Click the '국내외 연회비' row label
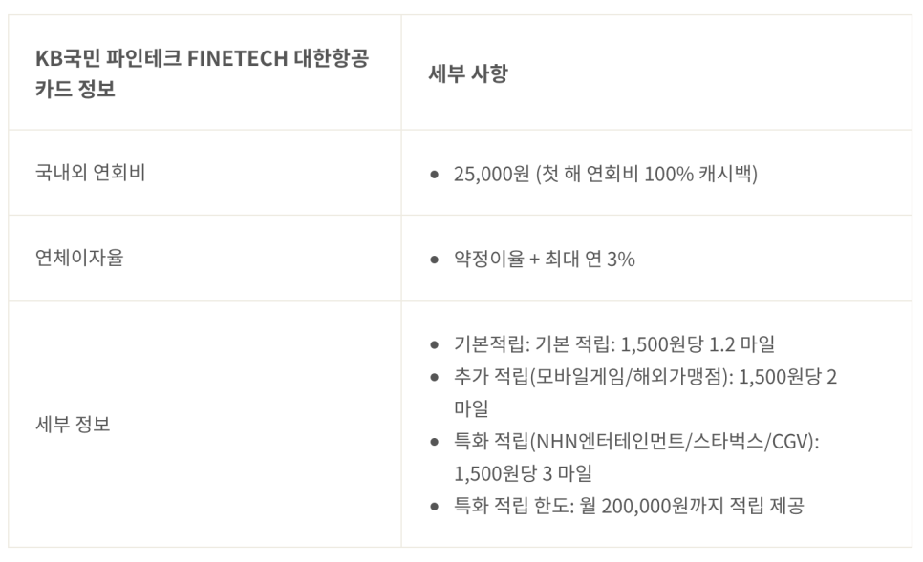Viewport: 923px width, 562px height. click(90, 173)
